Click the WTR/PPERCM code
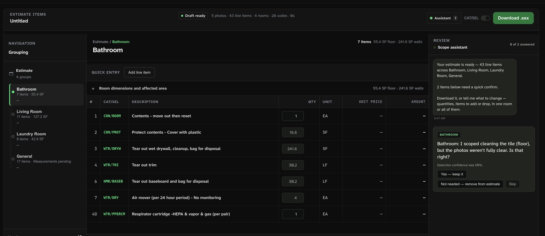545x236 pixels. [x=114, y=214]
